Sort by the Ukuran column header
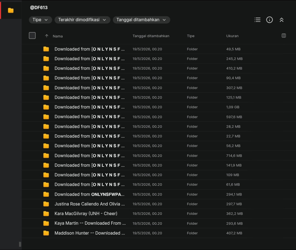The height and width of the screenshot is (250, 296). click(232, 36)
